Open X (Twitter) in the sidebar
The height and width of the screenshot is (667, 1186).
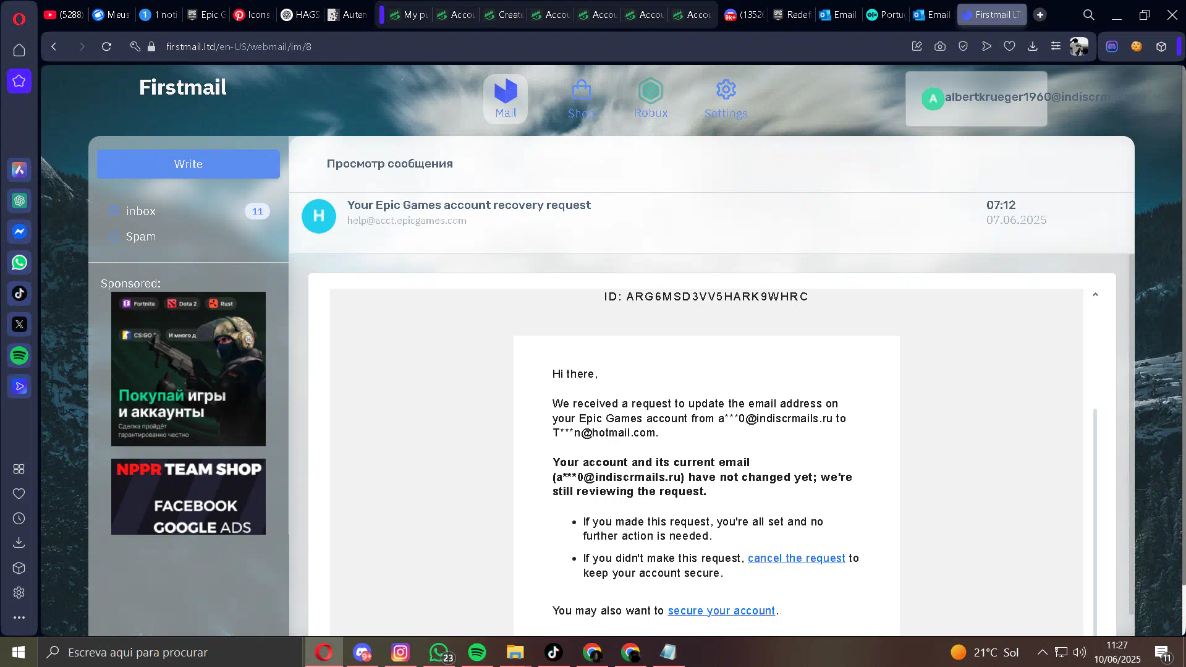coord(19,325)
